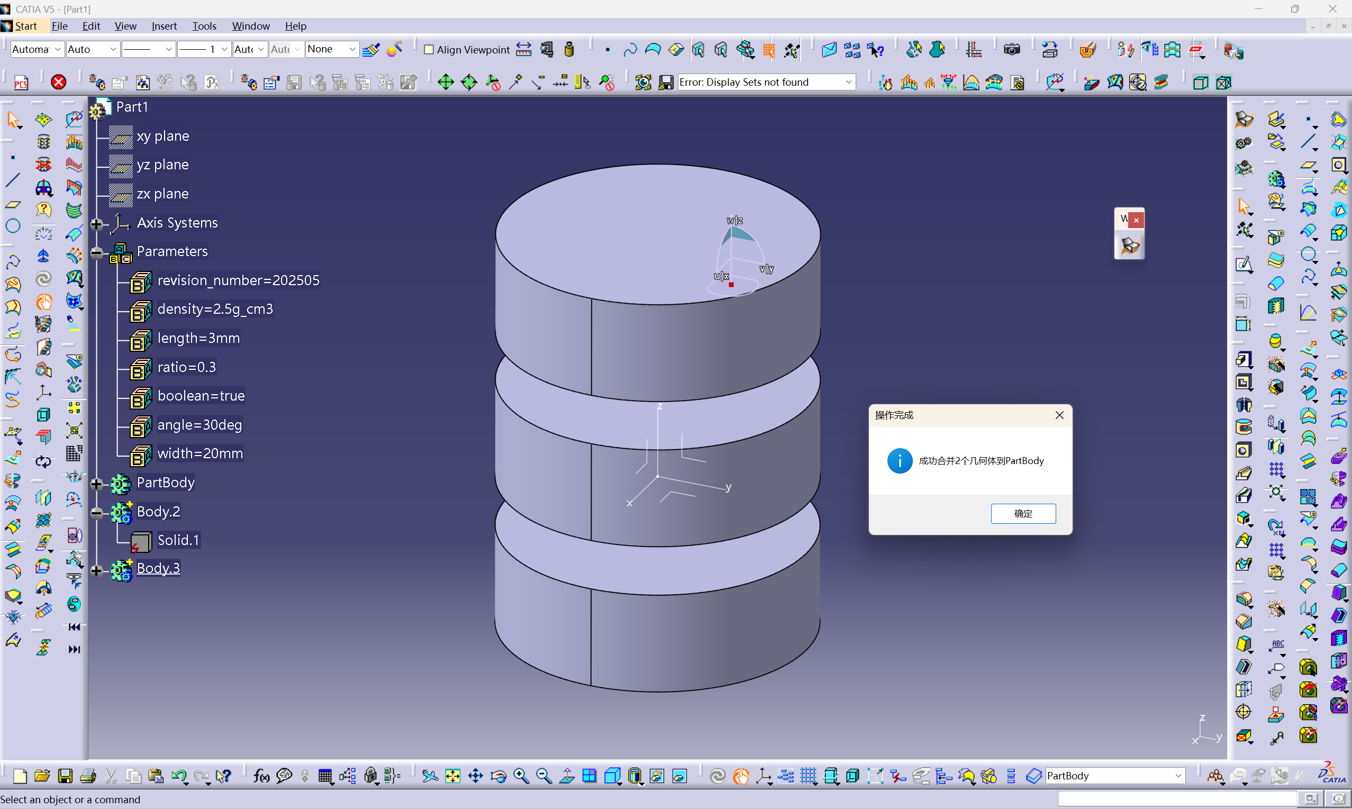Expand the Body.3 tree node
1352x809 pixels.
(x=96, y=570)
